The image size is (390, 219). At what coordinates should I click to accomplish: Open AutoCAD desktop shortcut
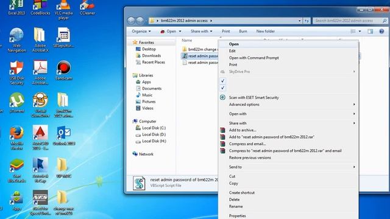click(40, 138)
